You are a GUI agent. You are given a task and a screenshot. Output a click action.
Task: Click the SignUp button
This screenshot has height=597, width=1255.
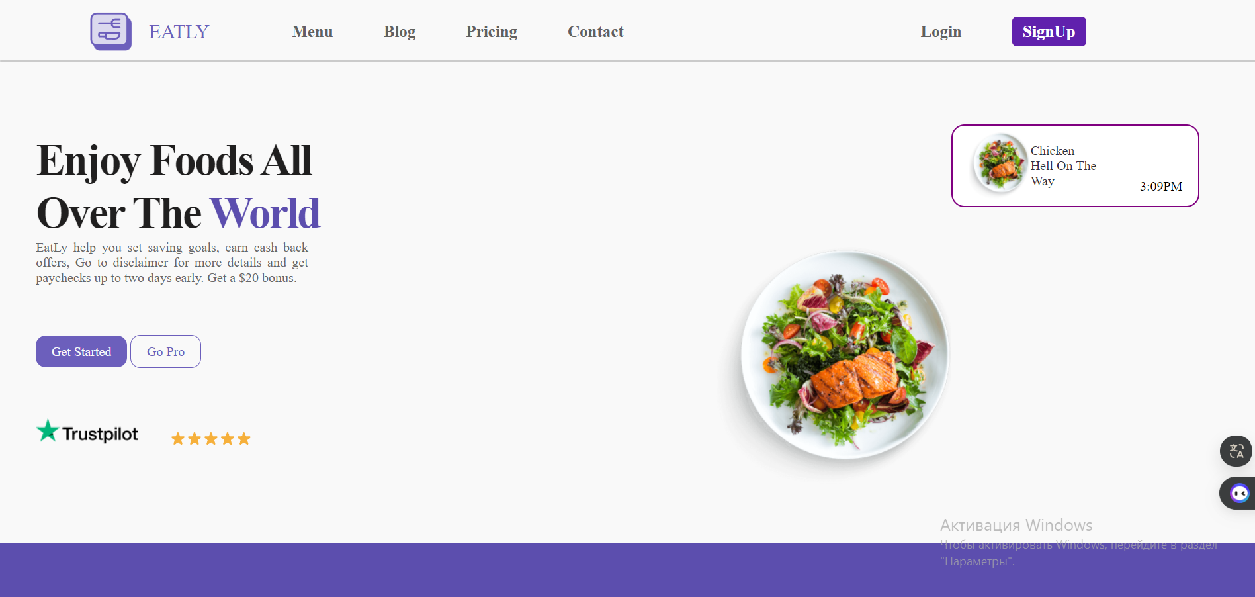pyautogui.click(x=1049, y=32)
